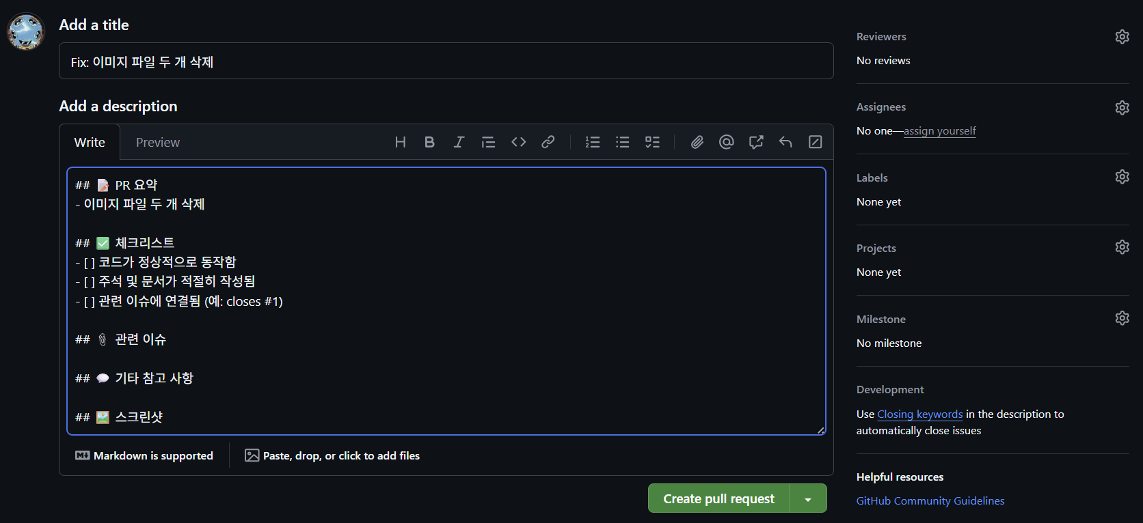This screenshot has height=523, width=1143.
Task: Click the user avatar image
Action: (x=26, y=31)
